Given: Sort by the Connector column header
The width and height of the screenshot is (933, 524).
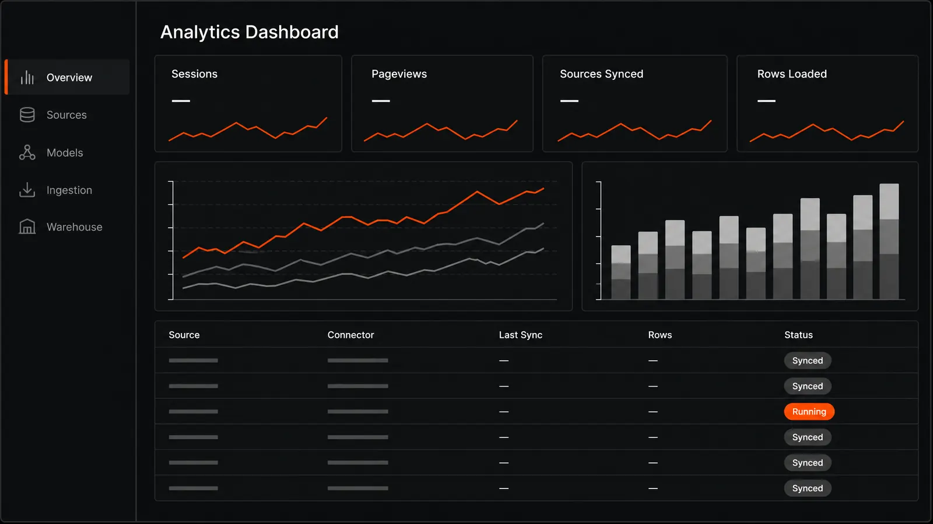Looking at the screenshot, I should point(350,335).
